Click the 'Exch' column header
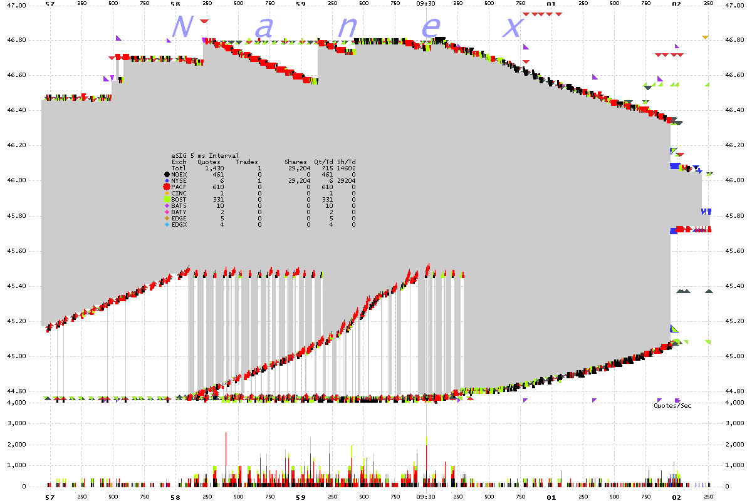 coord(179,162)
